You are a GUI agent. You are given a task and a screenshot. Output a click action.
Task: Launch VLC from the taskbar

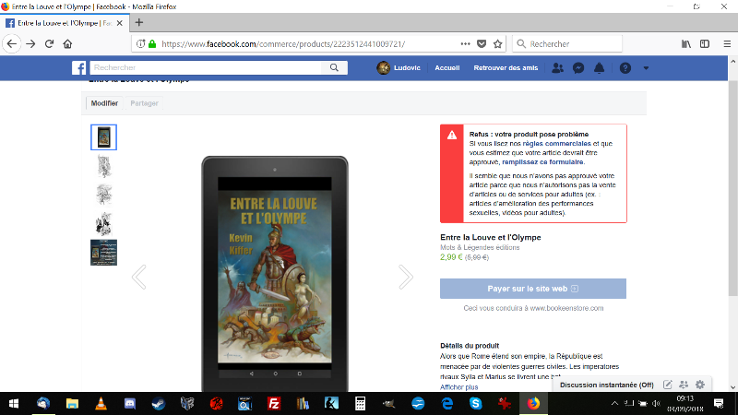tap(101, 403)
